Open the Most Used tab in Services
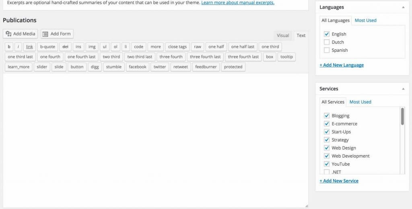Viewport: 412px width, 209px height. point(360,102)
